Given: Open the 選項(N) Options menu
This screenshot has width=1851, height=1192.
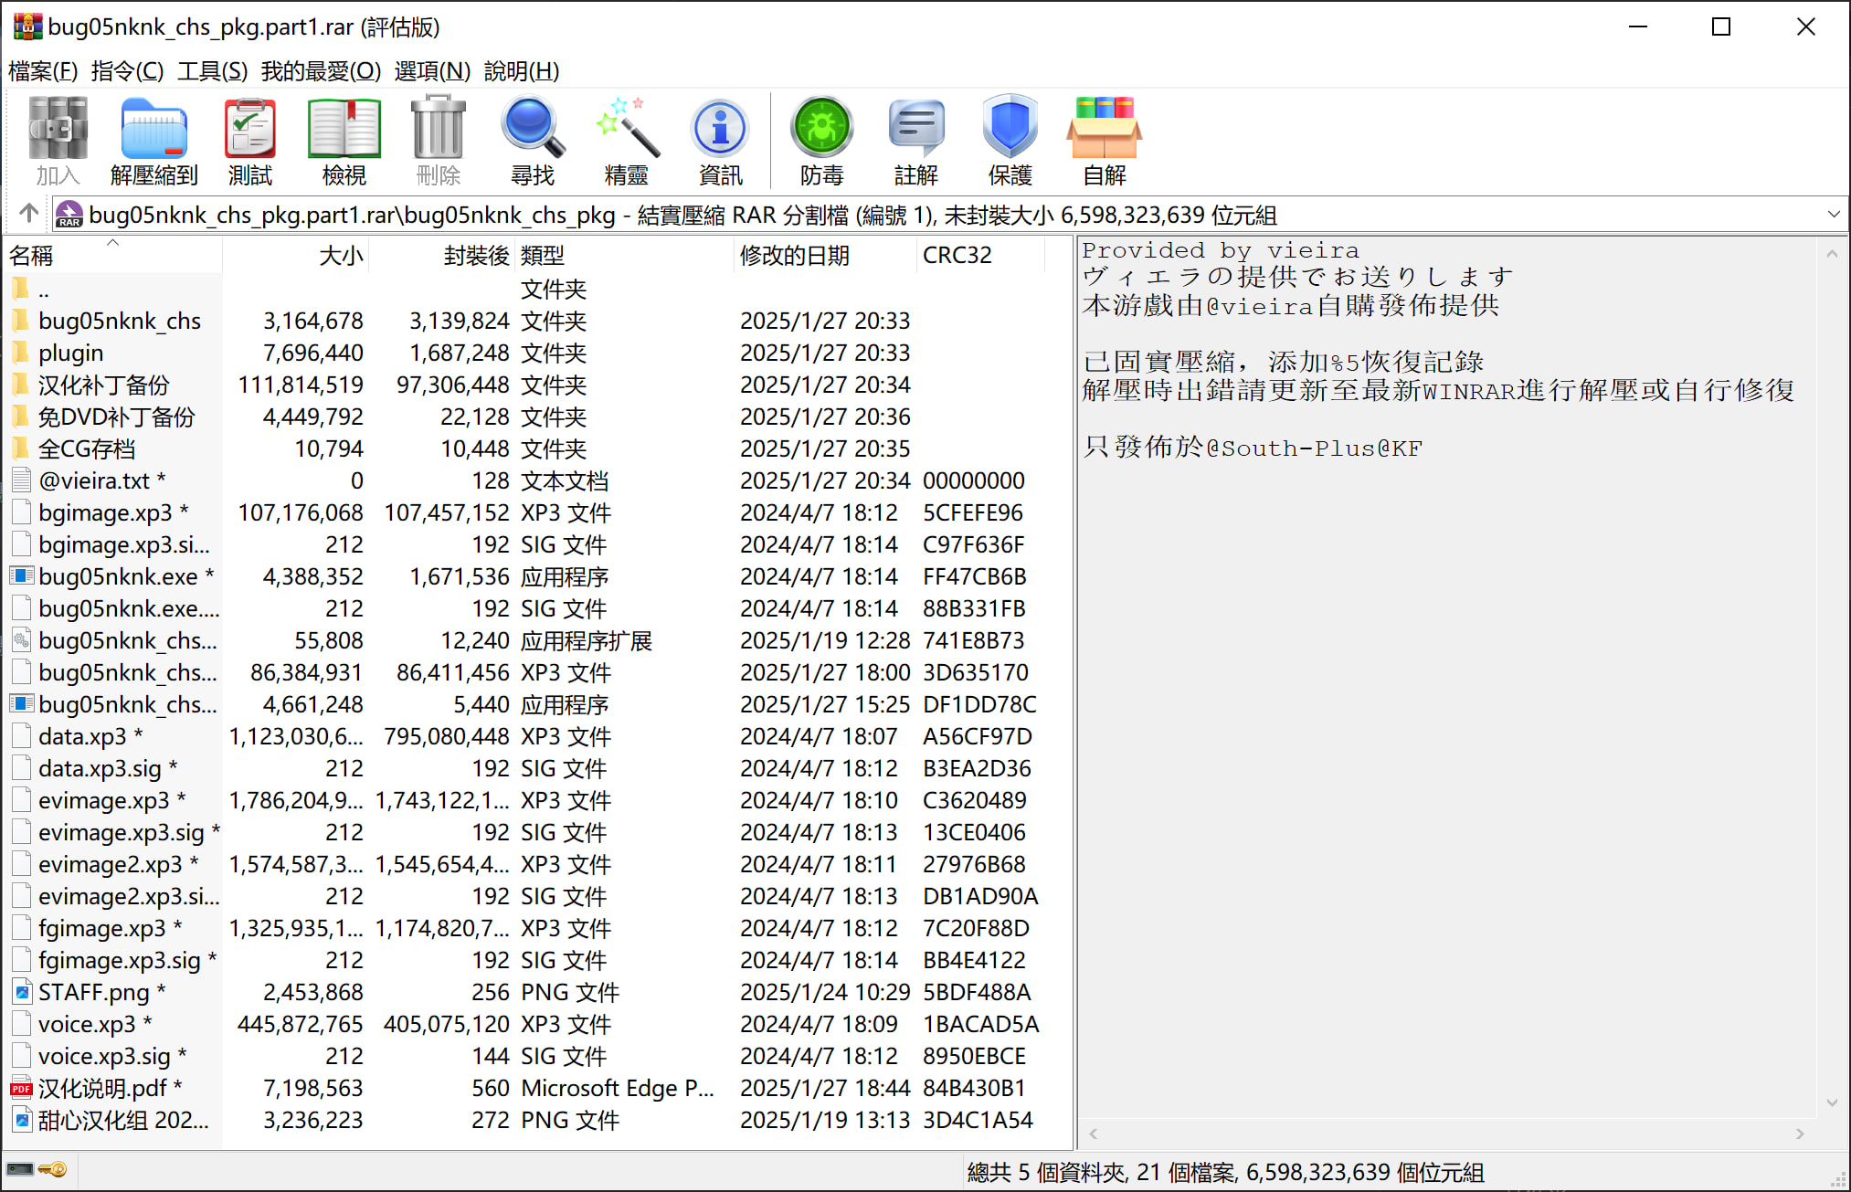Looking at the screenshot, I should coord(432,71).
